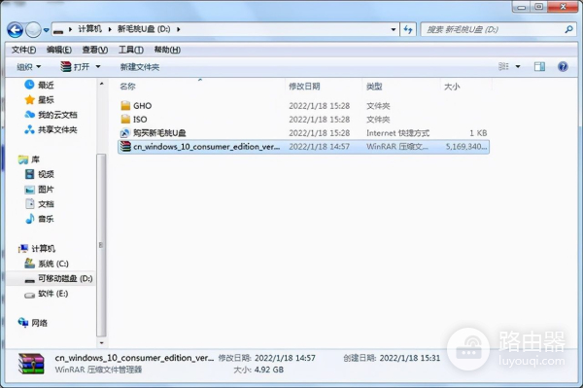Sort by the 大小 column header

pos(452,87)
